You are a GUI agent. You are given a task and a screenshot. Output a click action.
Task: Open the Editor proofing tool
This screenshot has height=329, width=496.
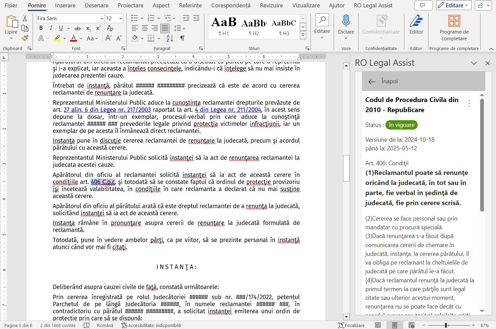tap(416, 25)
